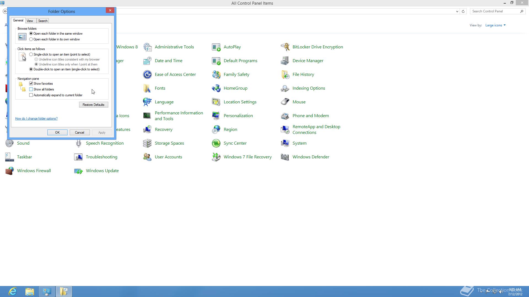Open RemoteApp and Desktop Connections link
Image resolution: width=529 pixels, height=297 pixels.
coord(316,130)
